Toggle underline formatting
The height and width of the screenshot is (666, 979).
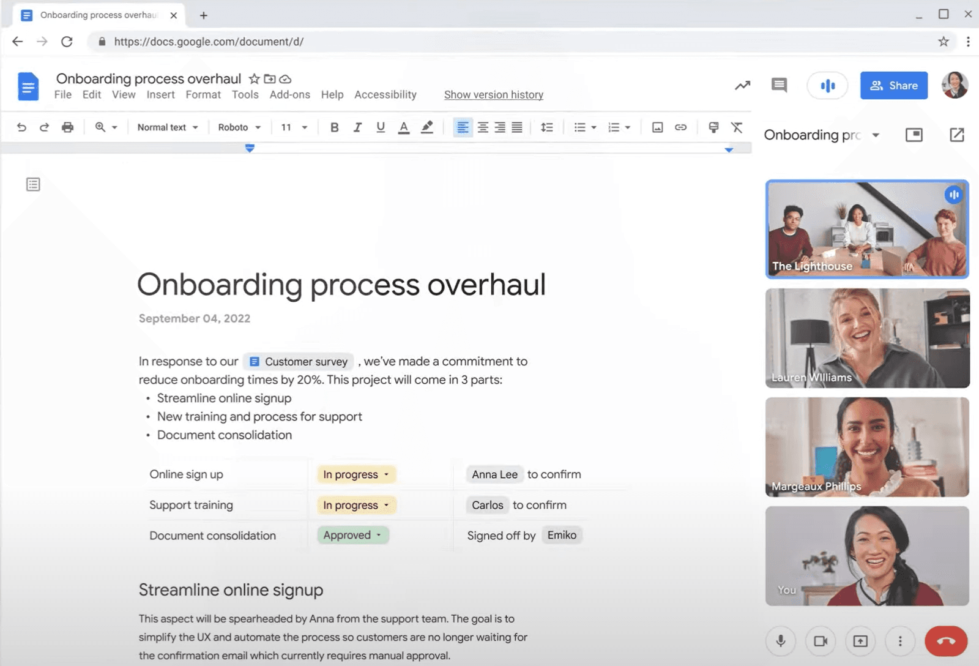[381, 127]
